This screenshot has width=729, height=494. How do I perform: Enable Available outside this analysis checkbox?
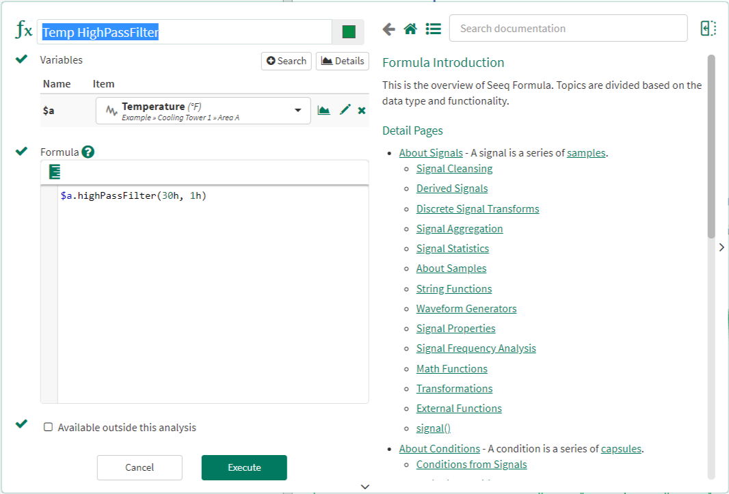coord(48,427)
